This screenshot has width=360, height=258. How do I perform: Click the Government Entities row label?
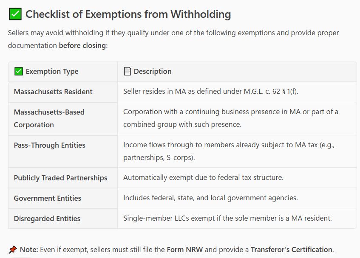pos(47,198)
